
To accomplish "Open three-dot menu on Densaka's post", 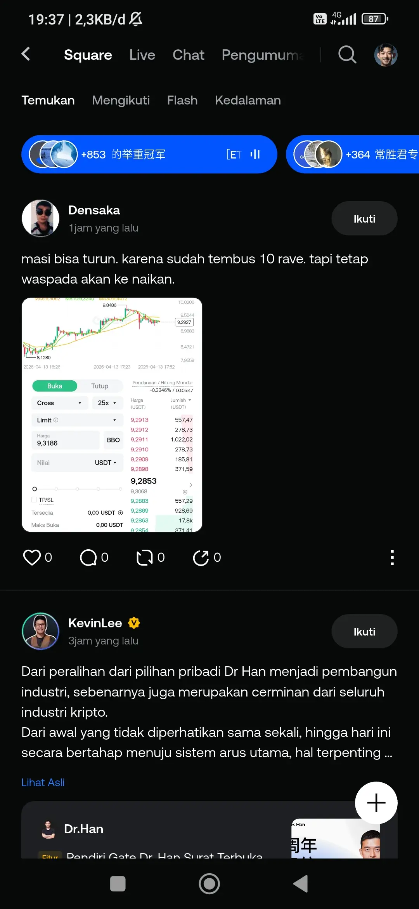I will [x=392, y=557].
